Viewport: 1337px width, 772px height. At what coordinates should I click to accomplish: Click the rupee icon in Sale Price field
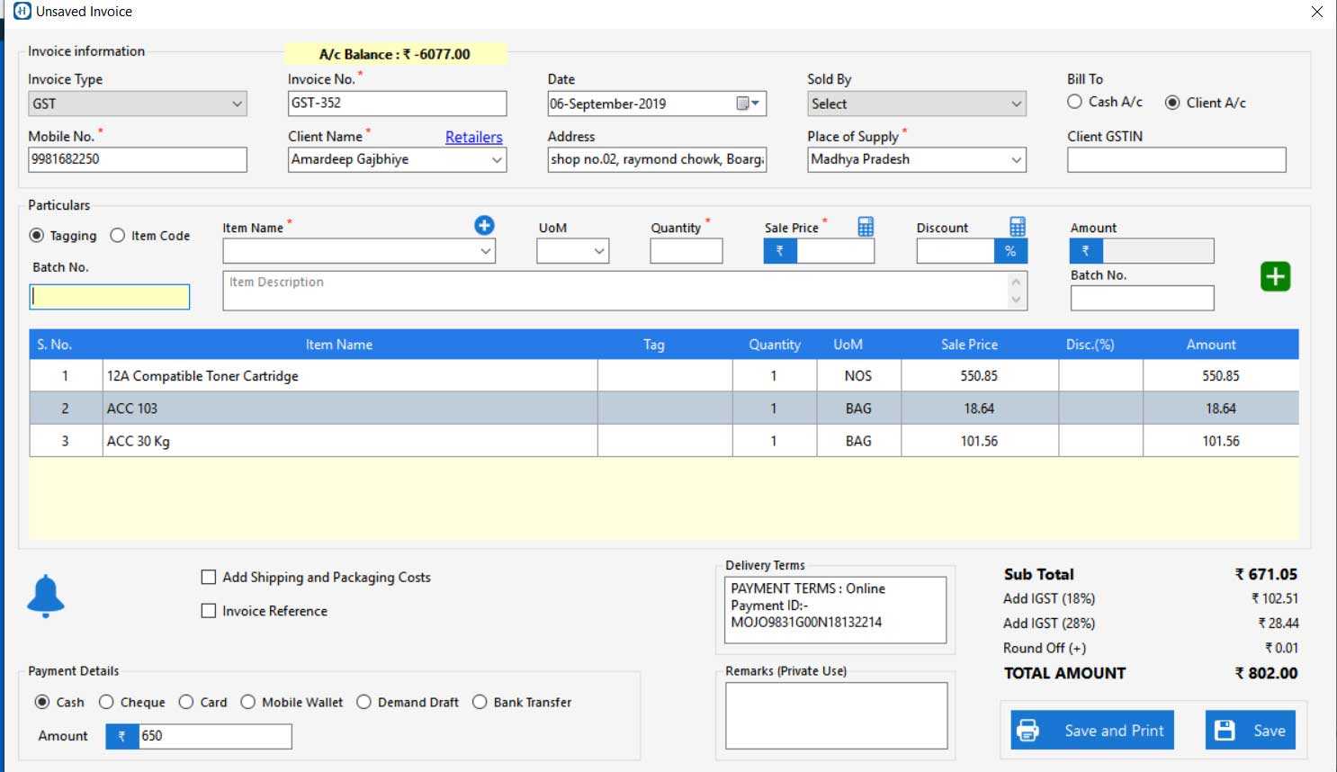[x=780, y=251]
